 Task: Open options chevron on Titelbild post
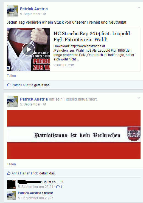[139, 98]
